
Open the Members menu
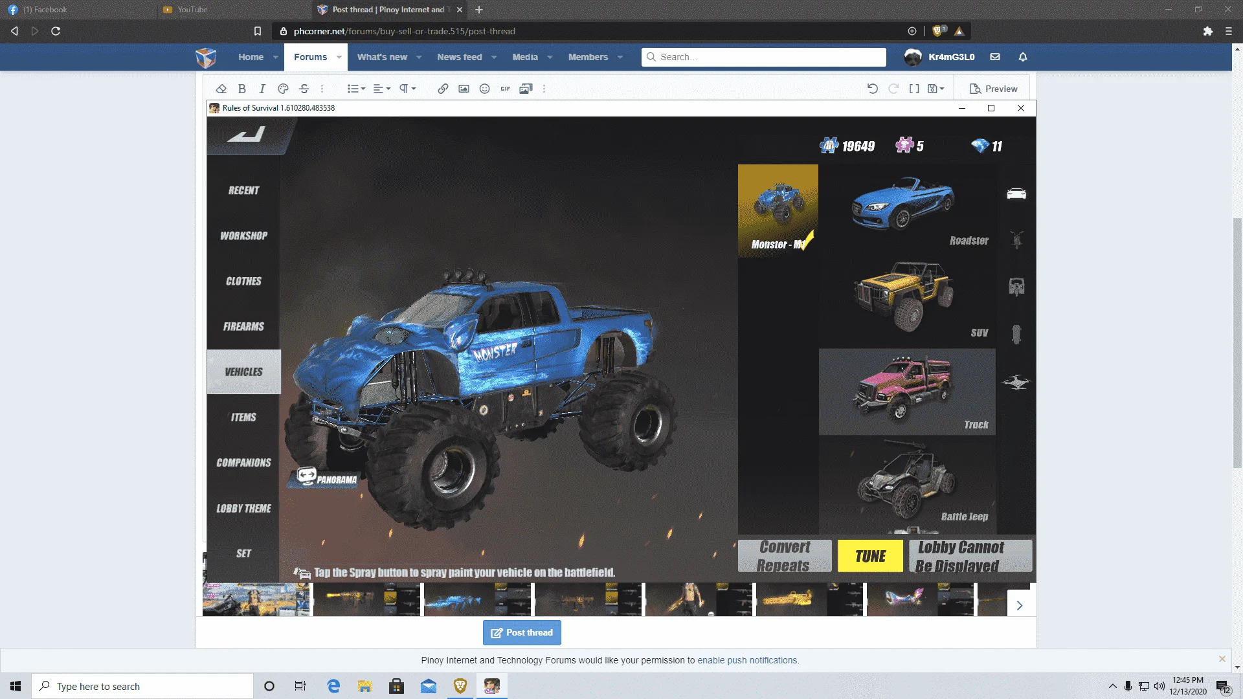[x=588, y=57]
